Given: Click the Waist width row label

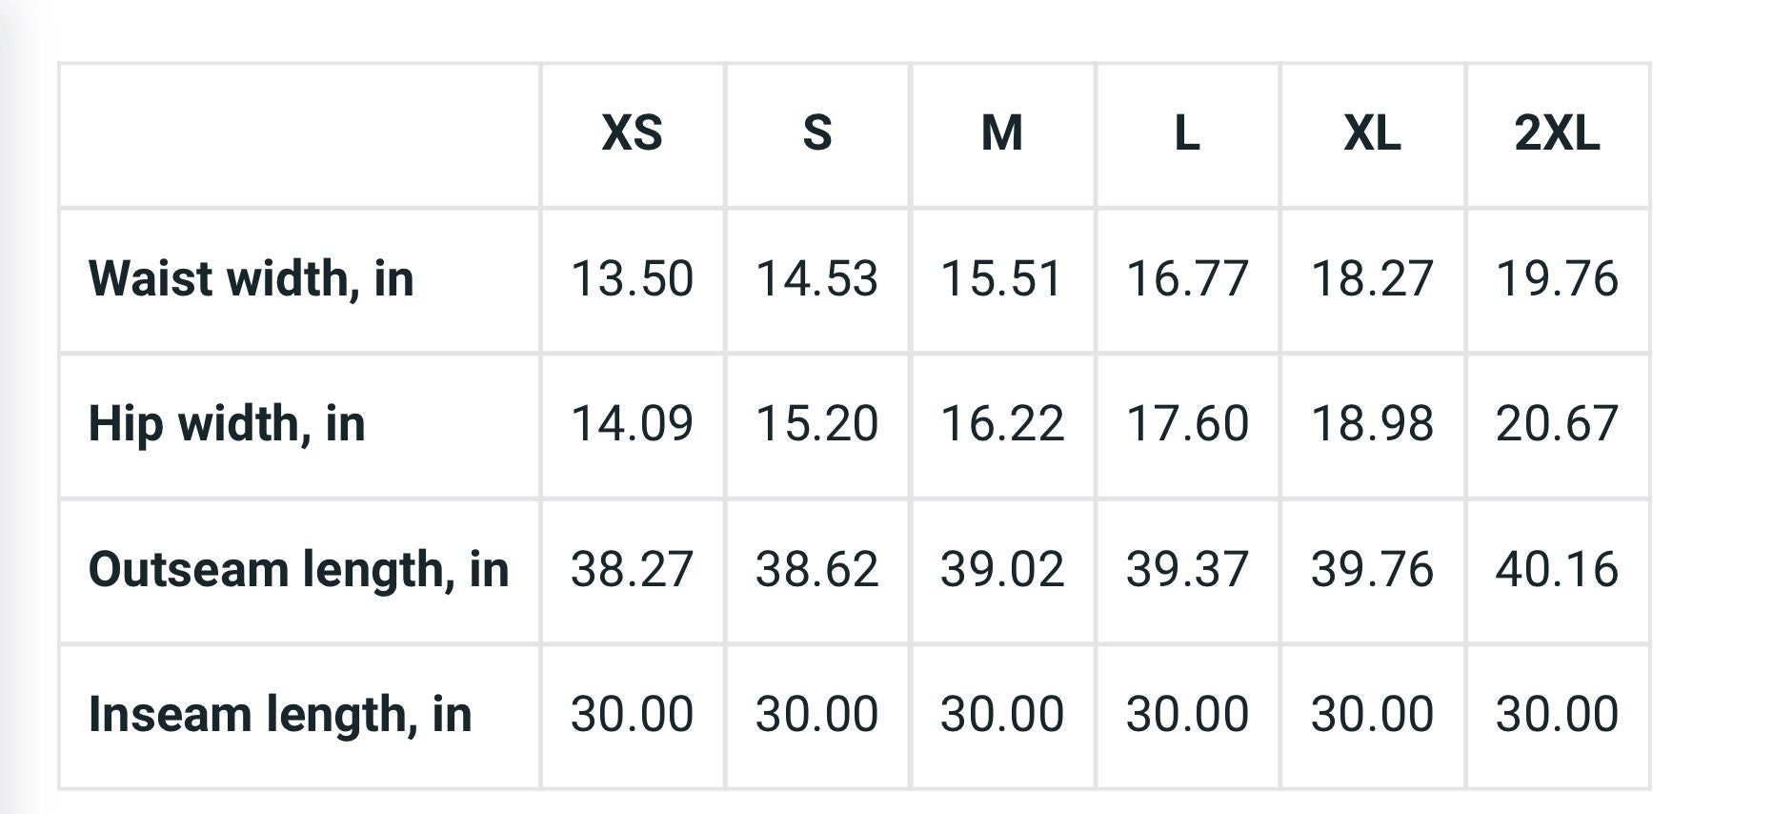Looking at the screenshot, I should 251,279.
